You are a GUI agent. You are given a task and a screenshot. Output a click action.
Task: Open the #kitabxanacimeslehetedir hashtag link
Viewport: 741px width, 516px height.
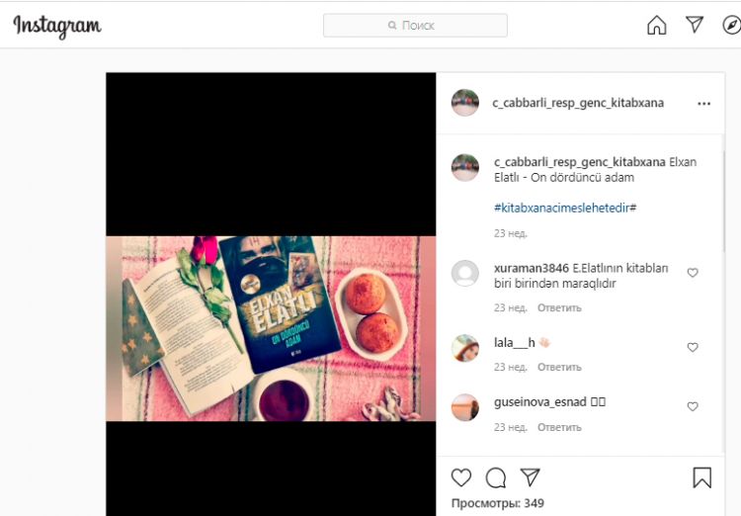pyautogui.click(x=565, y=208)
